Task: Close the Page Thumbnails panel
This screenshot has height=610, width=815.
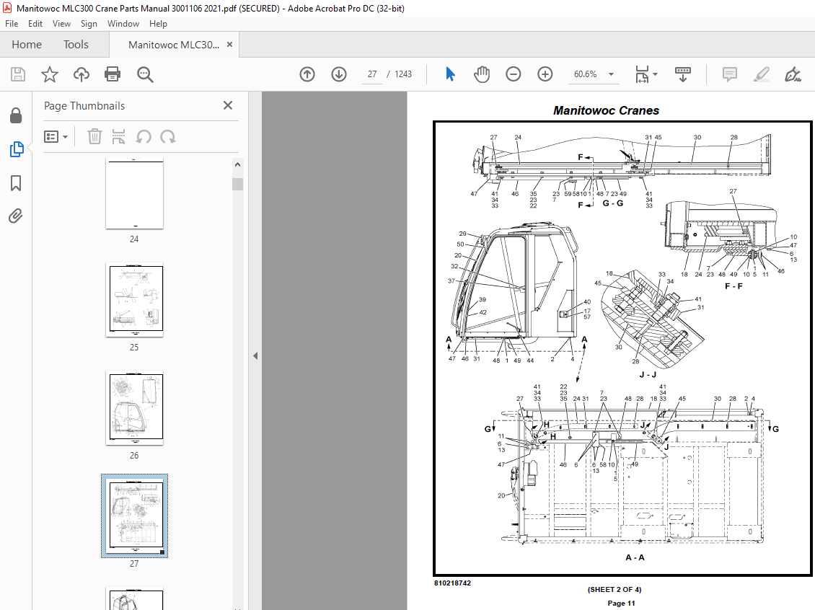Action: 228,105
